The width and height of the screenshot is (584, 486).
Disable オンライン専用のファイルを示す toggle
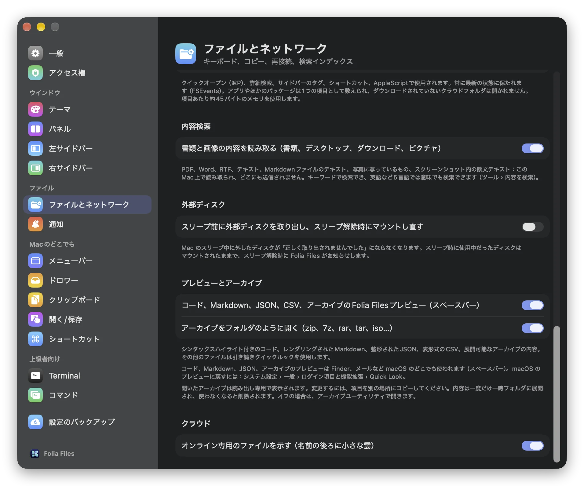pos(532,446)
